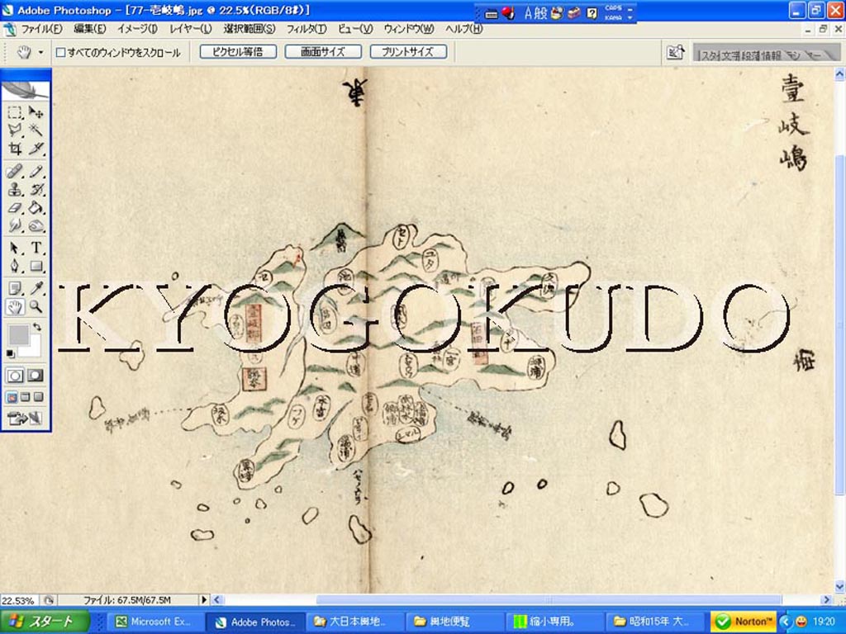Screen dimensions: 846x634
Task: Click the horizontal scrollbar thumb
Action: tap(549, 599)
